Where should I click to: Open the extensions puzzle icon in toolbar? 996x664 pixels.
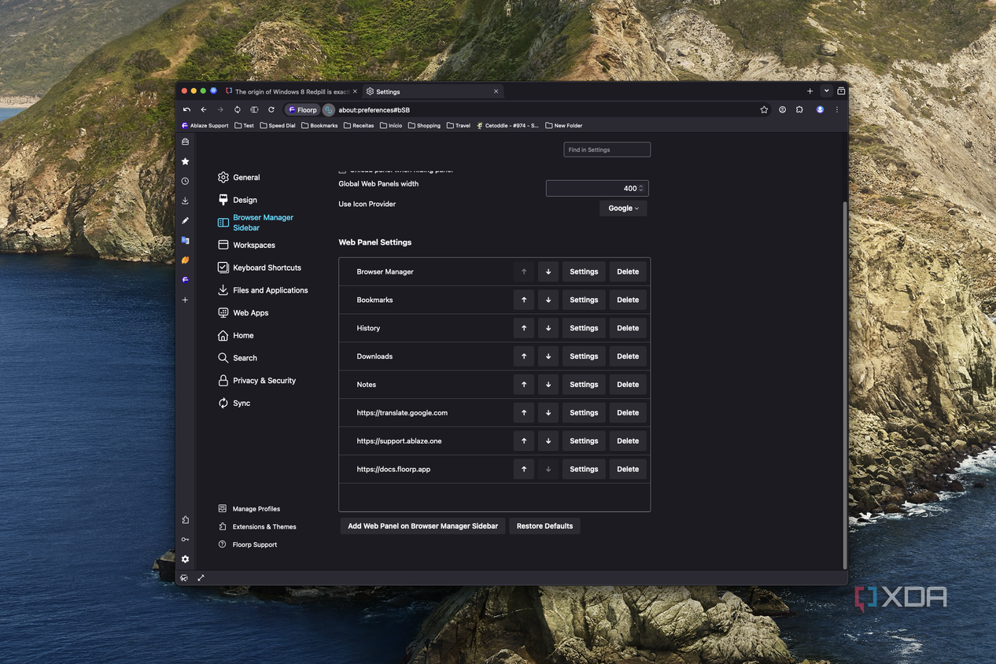[x=799, y=109]
